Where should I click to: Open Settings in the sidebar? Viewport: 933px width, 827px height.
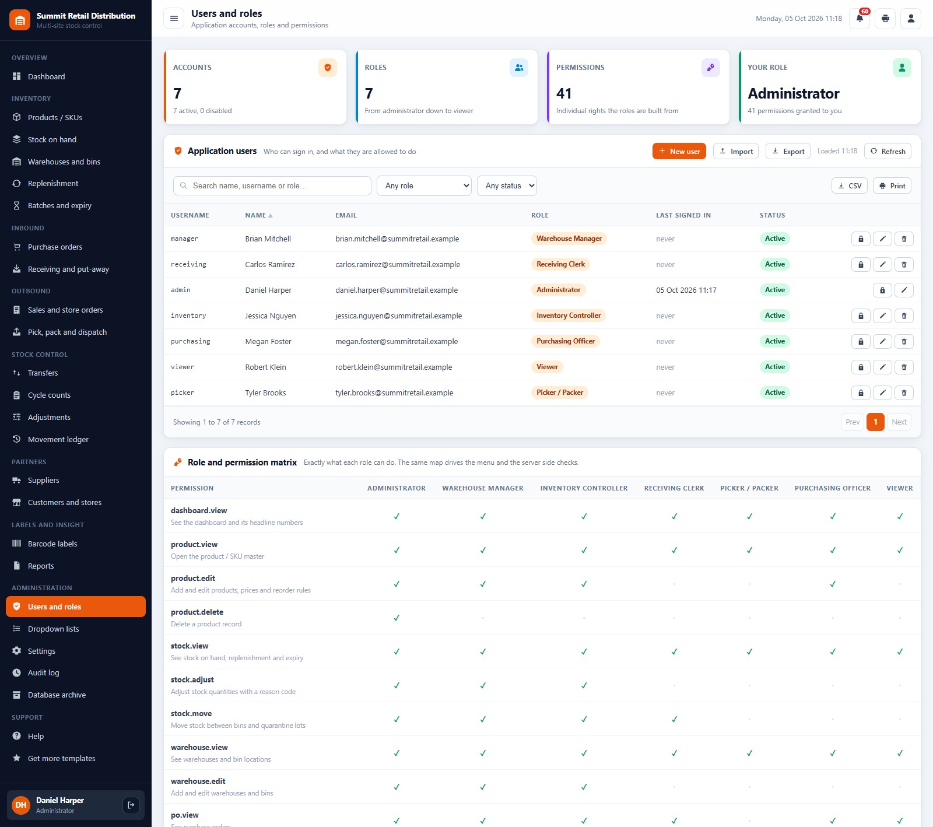(76, 651)
